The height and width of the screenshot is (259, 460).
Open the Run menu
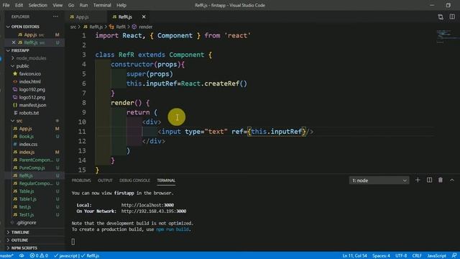pyautogui.click(x=83, y=5)
